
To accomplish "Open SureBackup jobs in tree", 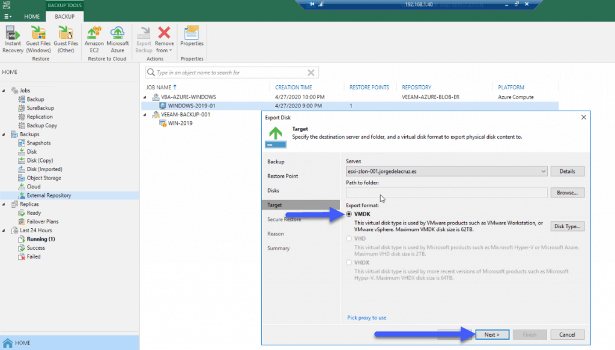I will click(40, 108).
